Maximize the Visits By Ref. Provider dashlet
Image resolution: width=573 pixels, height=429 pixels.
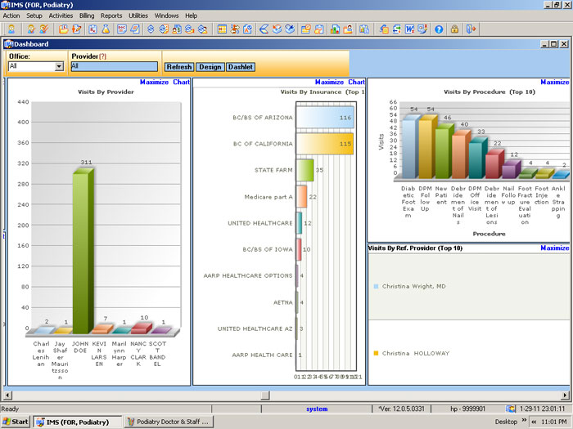pos(555,248)
